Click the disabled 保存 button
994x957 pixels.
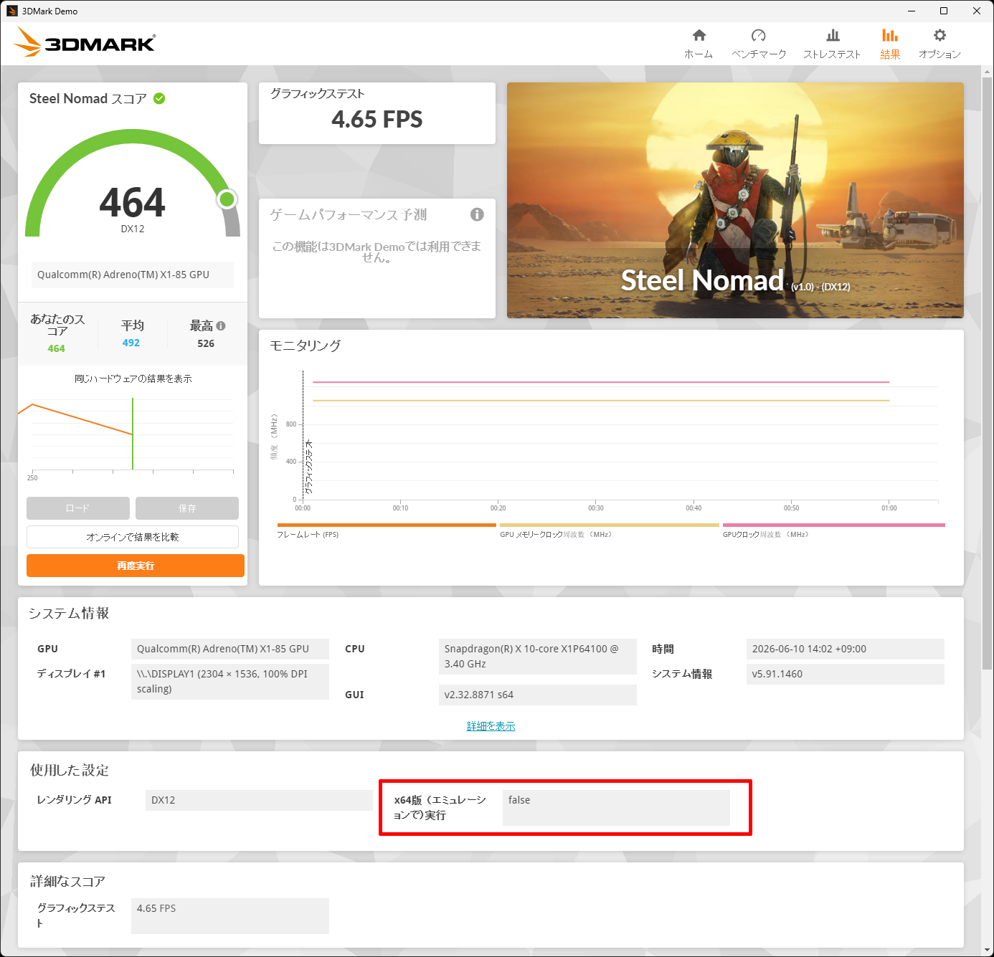(187, 508)
